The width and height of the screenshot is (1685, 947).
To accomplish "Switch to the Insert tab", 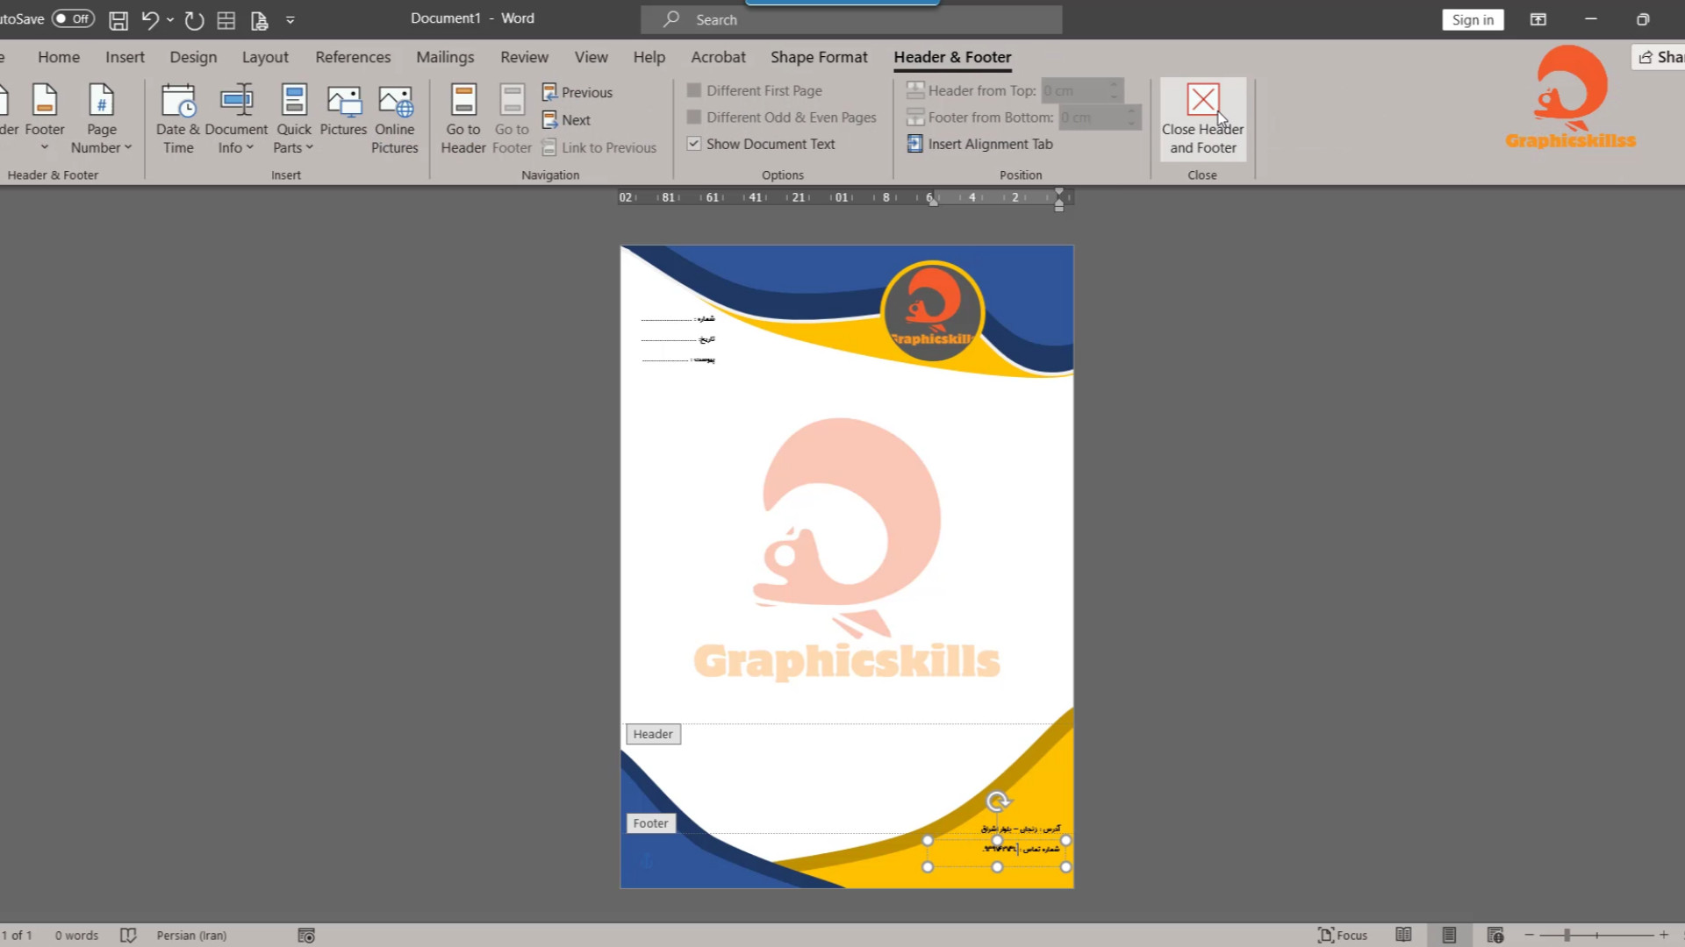I will pos(125,57).
